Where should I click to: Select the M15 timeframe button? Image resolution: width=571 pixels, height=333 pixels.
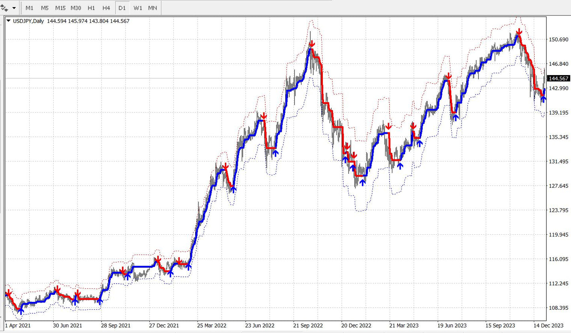click(x=60, y=8)
